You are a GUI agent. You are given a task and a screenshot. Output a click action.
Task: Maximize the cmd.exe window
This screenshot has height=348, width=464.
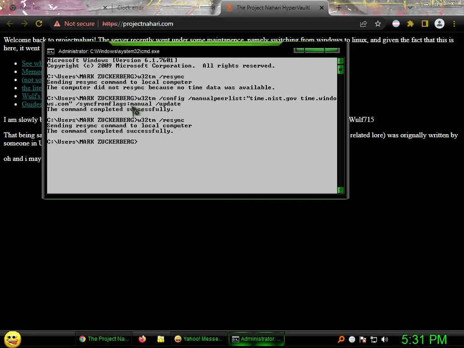[314, 50]
